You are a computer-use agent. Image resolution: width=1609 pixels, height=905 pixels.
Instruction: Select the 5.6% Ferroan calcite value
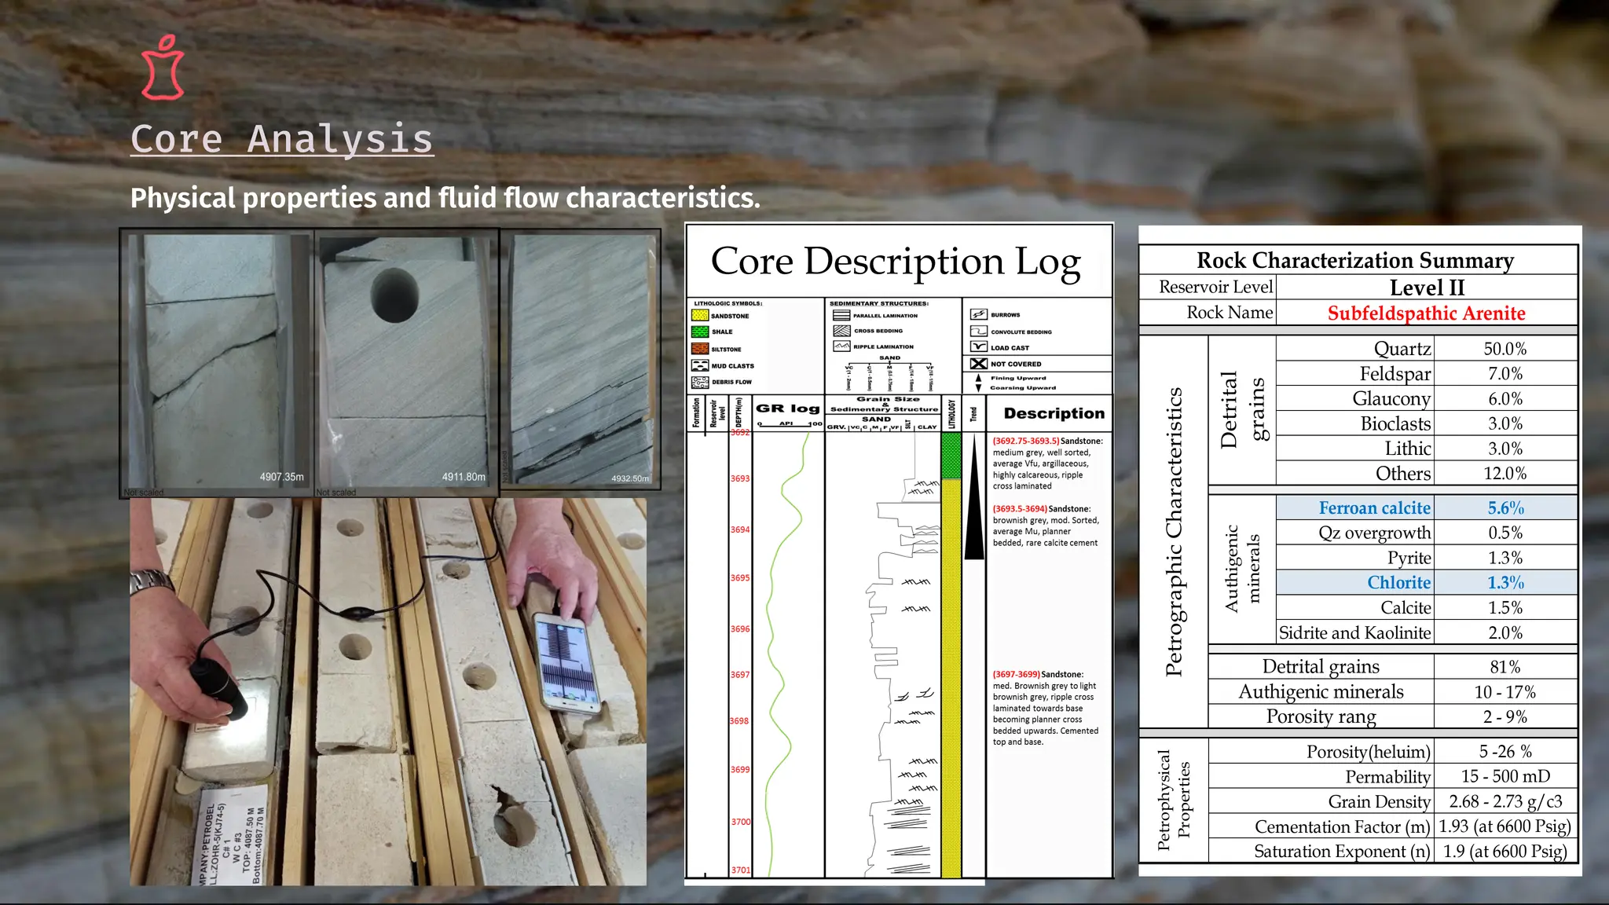(x=1505, y=508)
